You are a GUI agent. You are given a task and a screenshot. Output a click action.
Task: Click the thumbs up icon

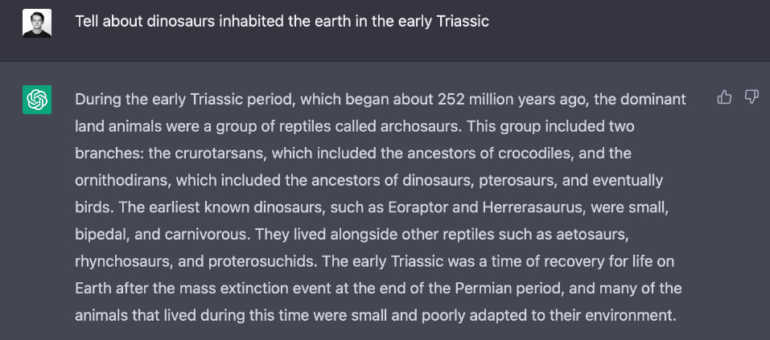click(724, 97)
